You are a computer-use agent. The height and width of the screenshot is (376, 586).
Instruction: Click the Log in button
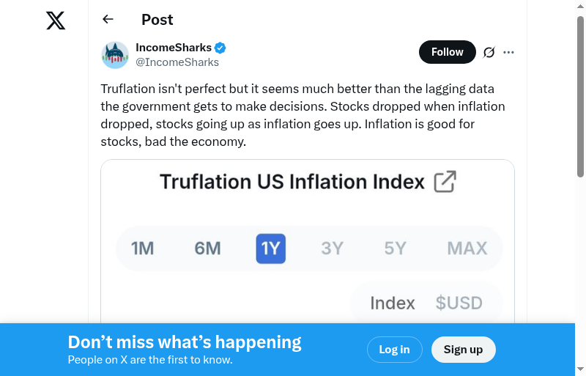click(x=394, y=350)
